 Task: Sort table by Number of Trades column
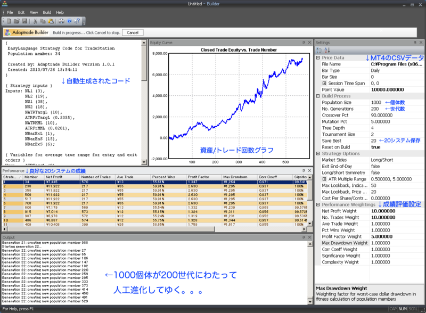97,177
